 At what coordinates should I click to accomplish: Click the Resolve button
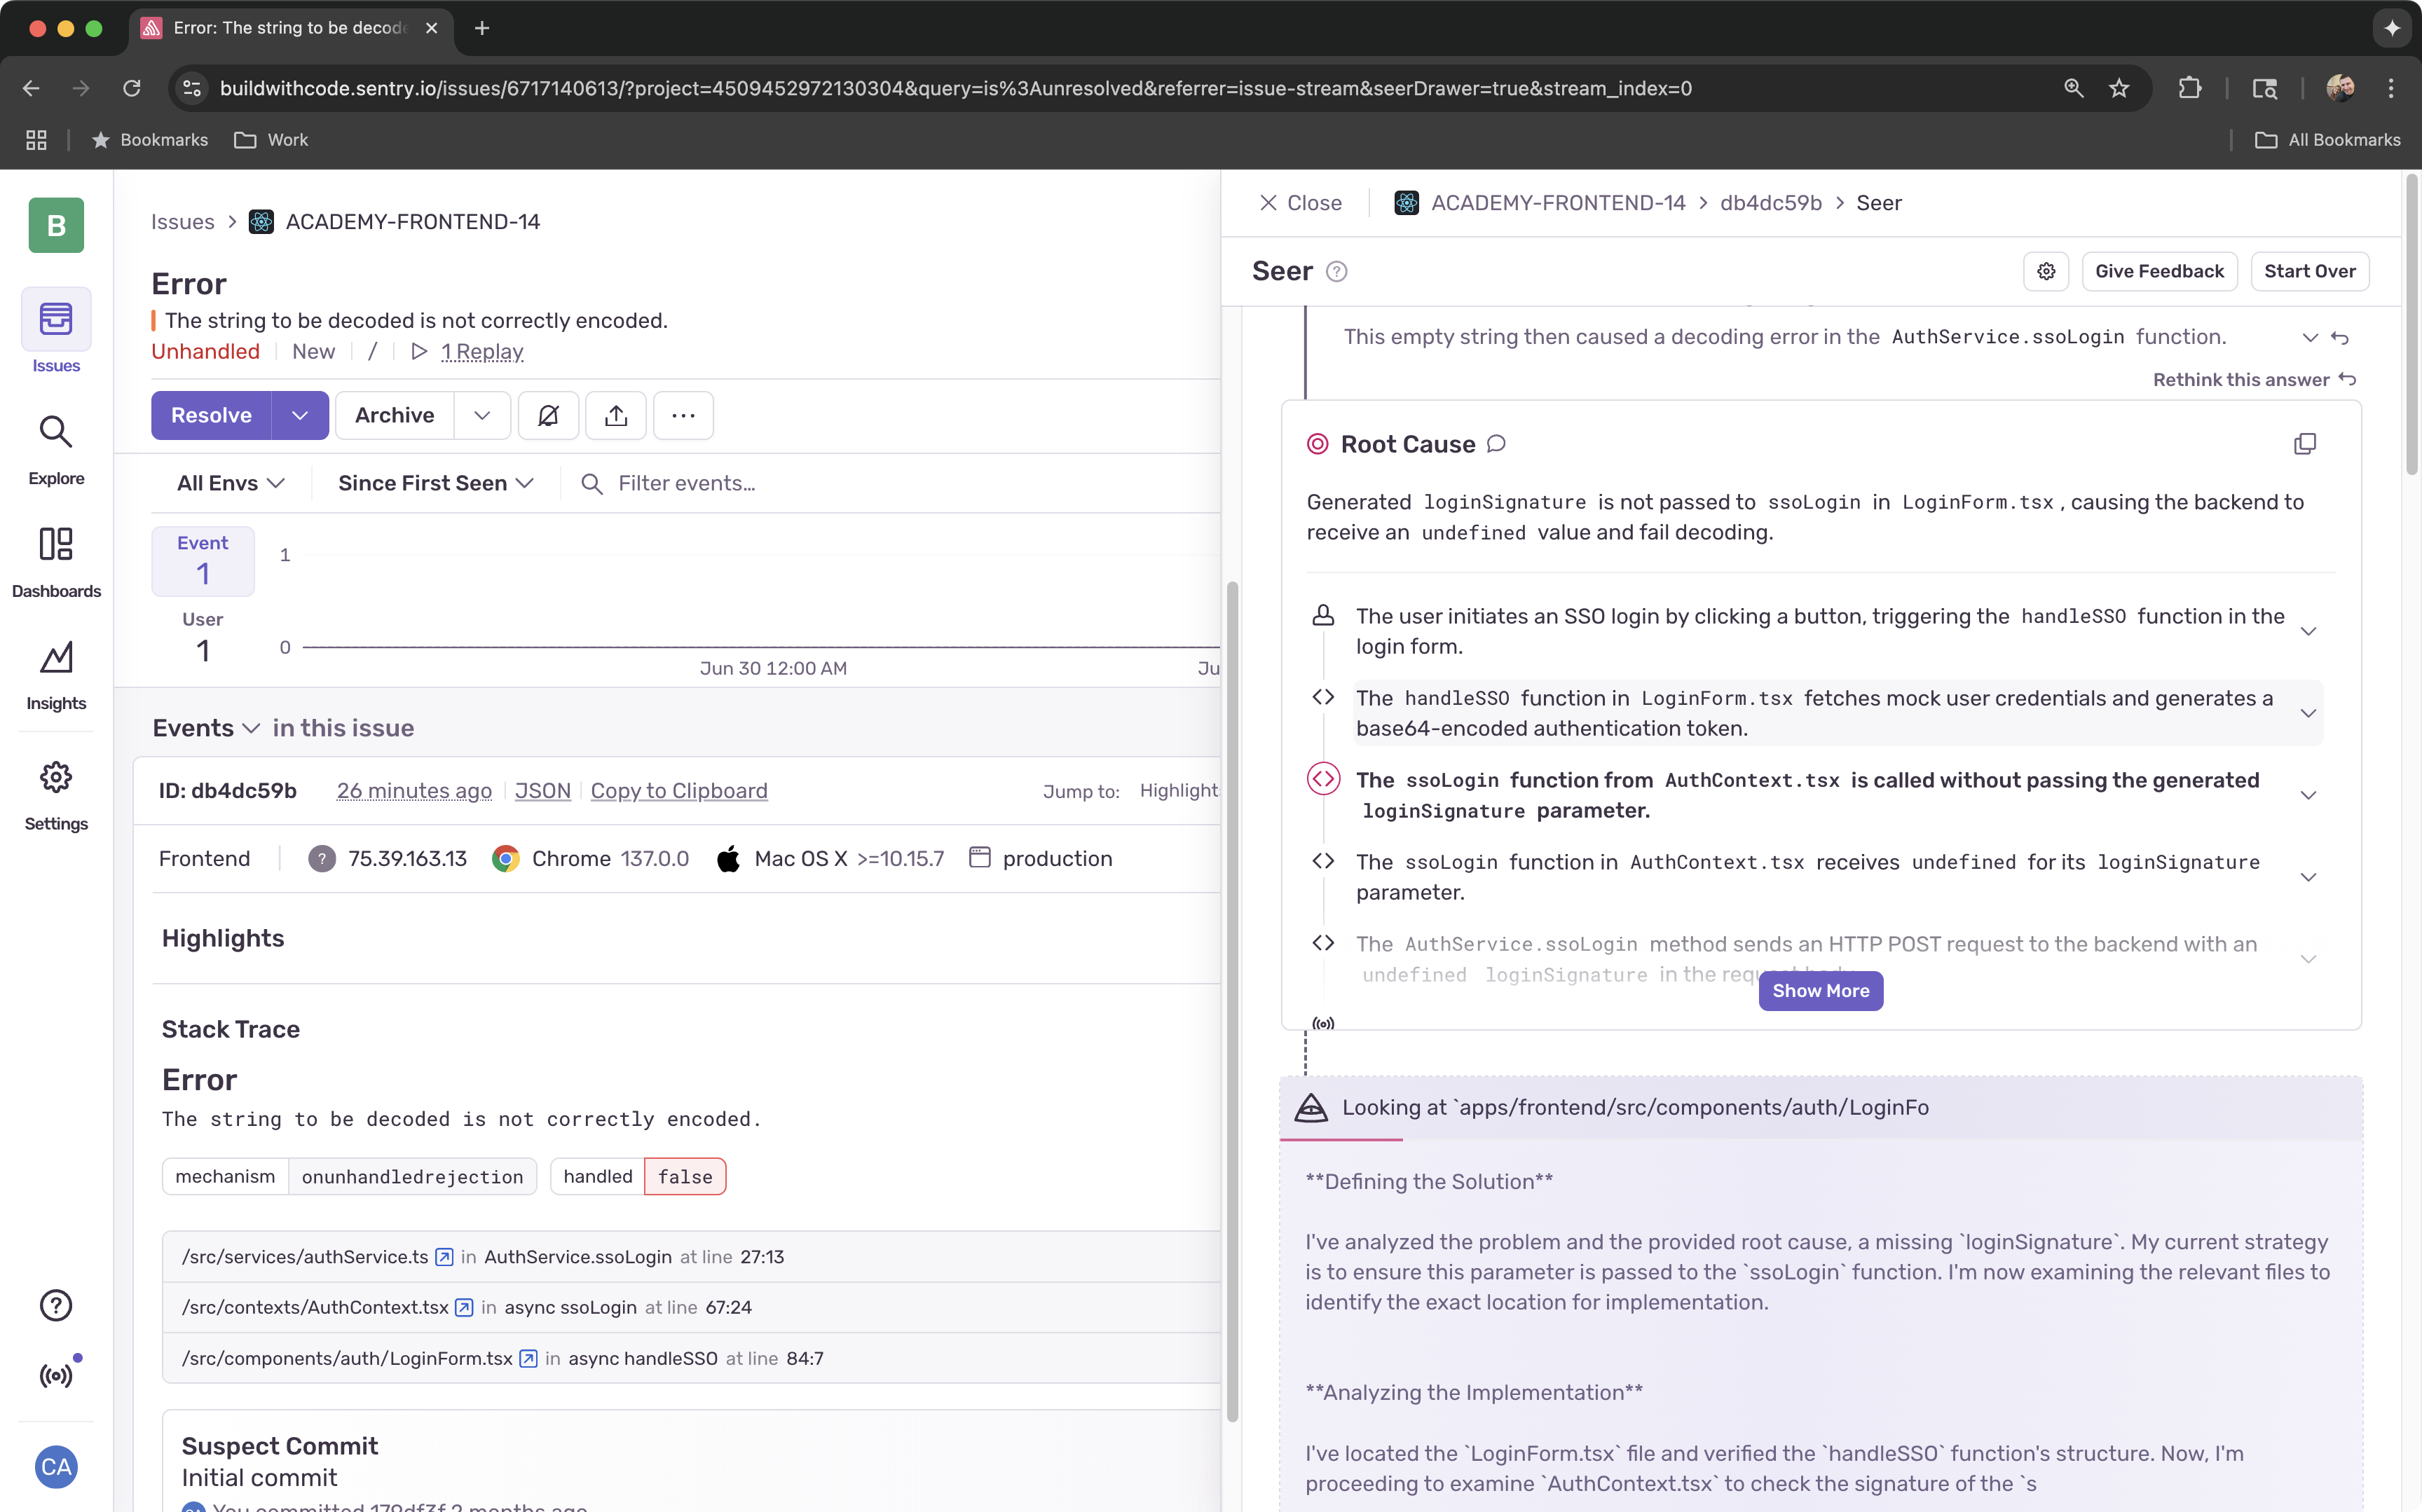click(211, 415)
